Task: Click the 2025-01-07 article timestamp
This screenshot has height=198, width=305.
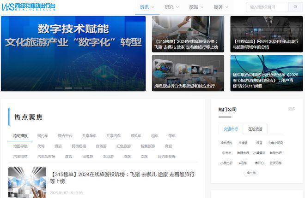Action: point(66,193)
